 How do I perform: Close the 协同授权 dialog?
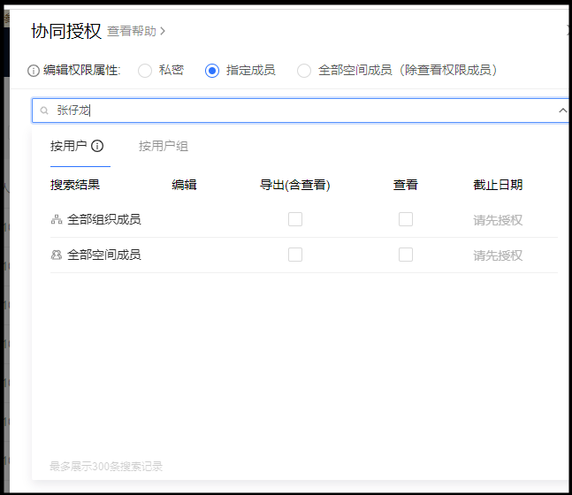568,30
